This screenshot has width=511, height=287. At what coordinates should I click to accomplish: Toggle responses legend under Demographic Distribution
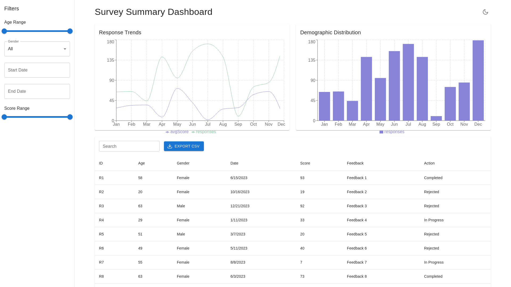click(392, 132)
